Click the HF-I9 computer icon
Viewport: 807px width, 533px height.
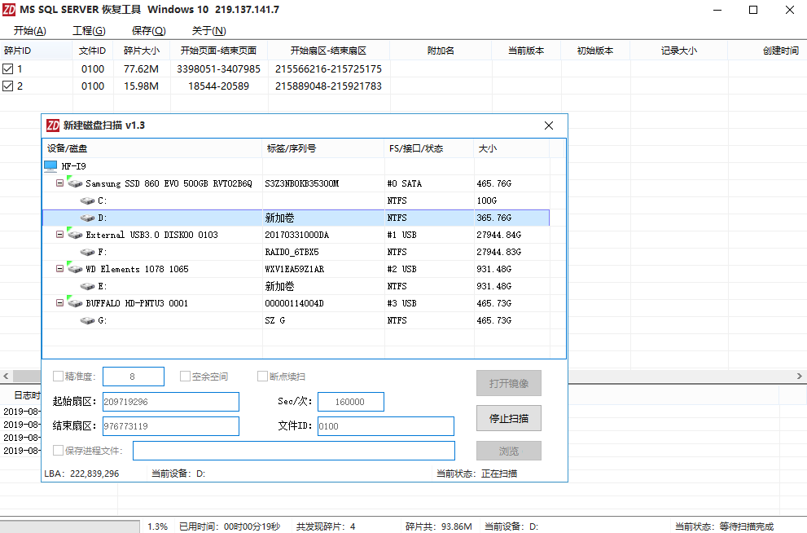[x=50, y=166]
